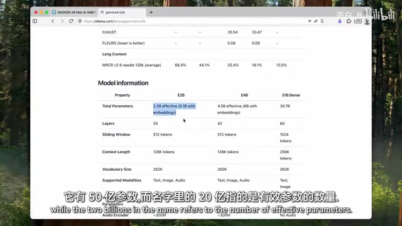
Task: Click the Layers row label
Action: (x=108, y=124)
